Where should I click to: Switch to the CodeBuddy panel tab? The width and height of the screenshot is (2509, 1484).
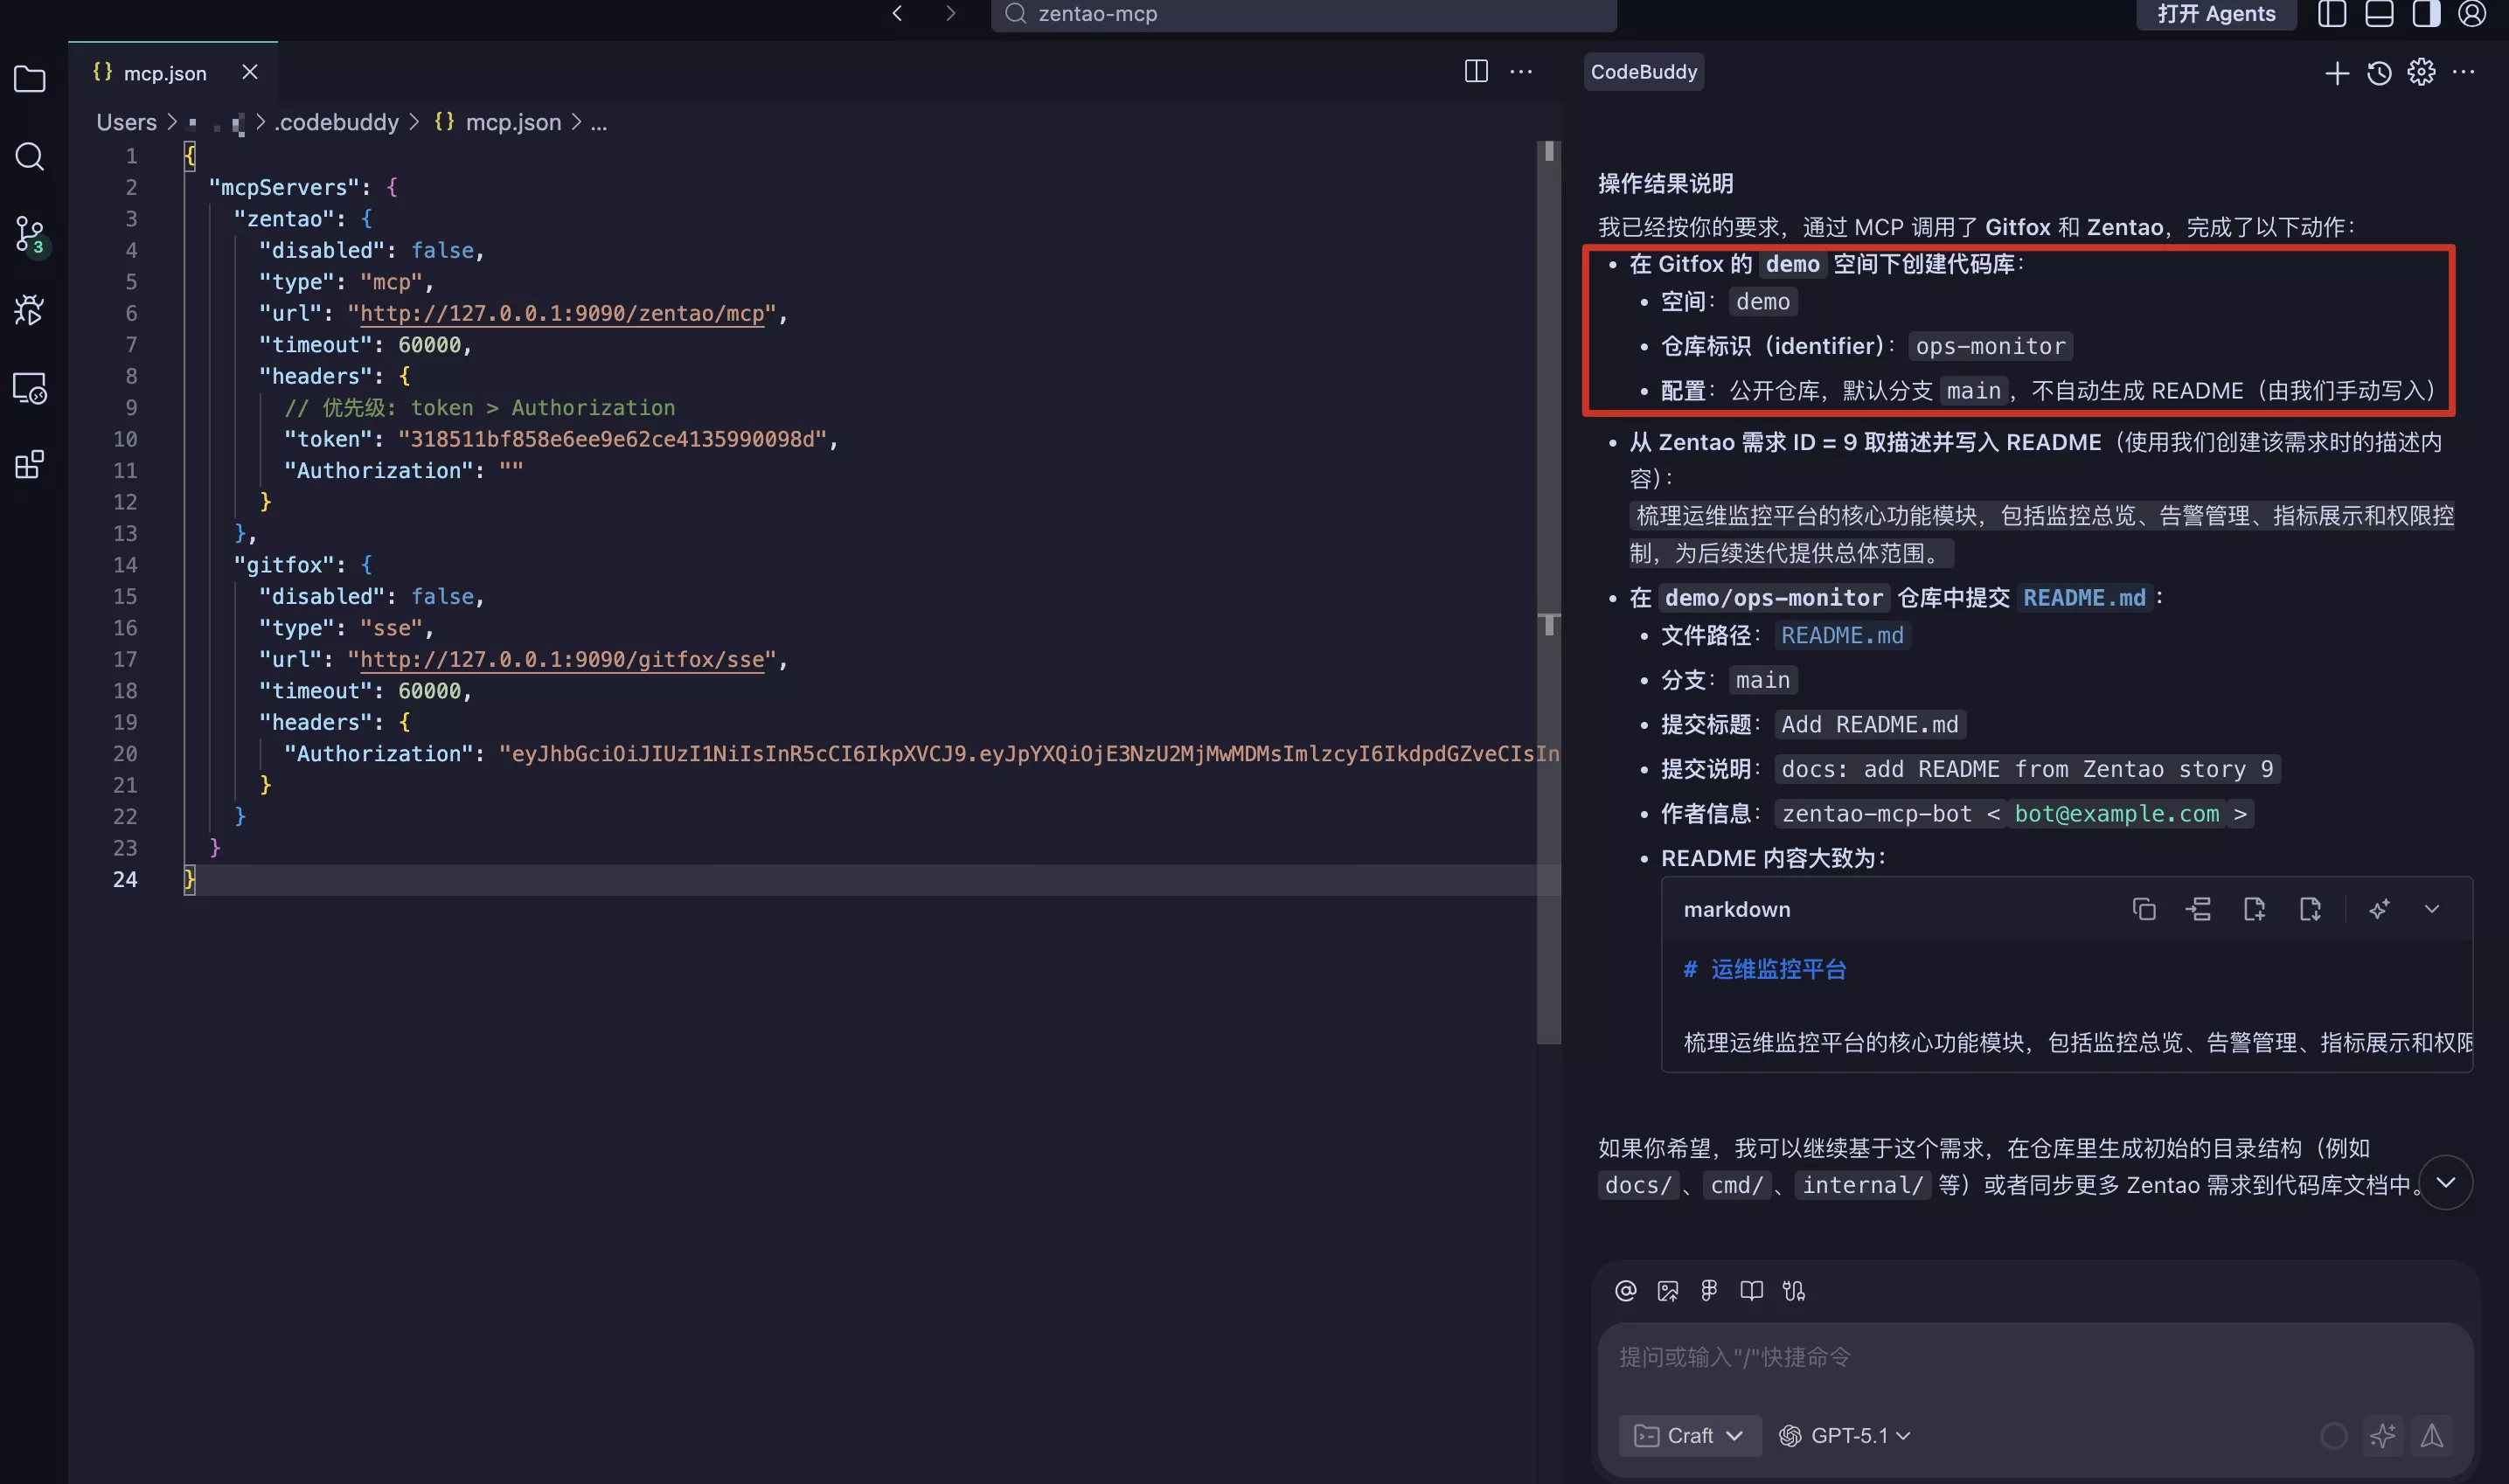tap(1643, 72)
